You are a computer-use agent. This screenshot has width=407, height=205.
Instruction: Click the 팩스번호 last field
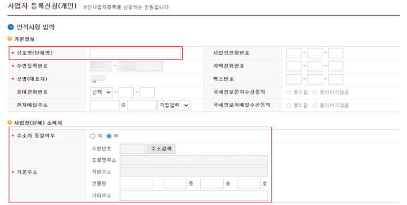click(335, 79)
